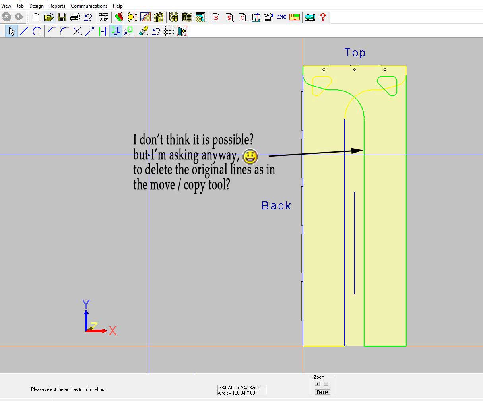The height and width of the screenshot is (401, 483).
Task: Click the CNC toolbar button
Action: click(281, 17)
